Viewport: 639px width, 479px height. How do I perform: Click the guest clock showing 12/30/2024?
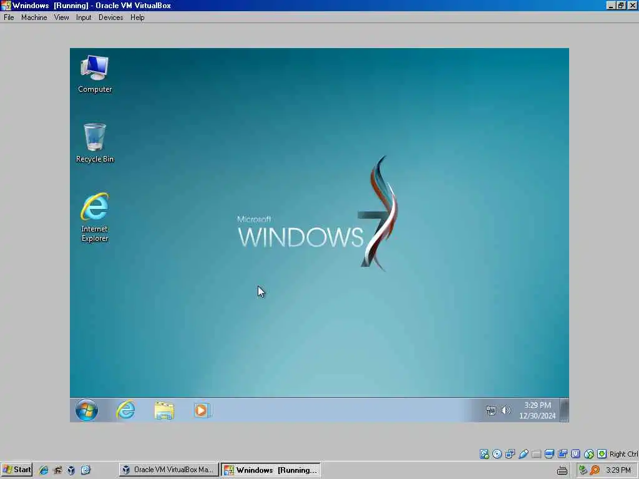tap(537, 410)
